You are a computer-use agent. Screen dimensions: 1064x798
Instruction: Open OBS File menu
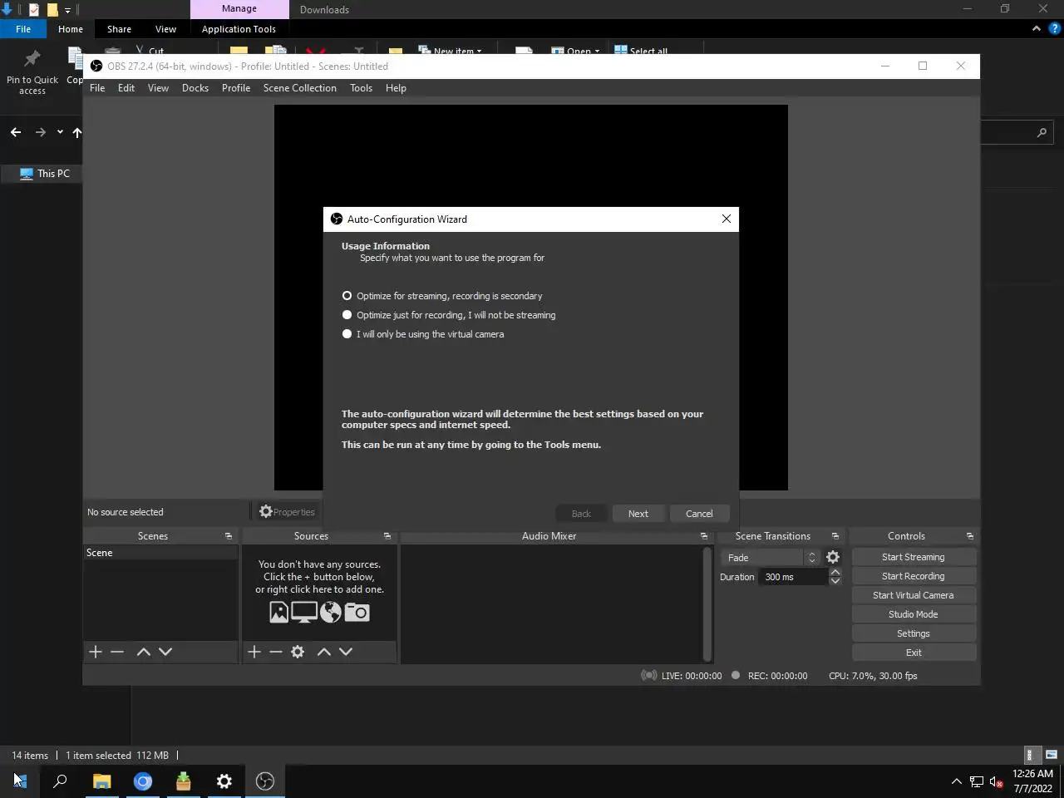[97, 88]
